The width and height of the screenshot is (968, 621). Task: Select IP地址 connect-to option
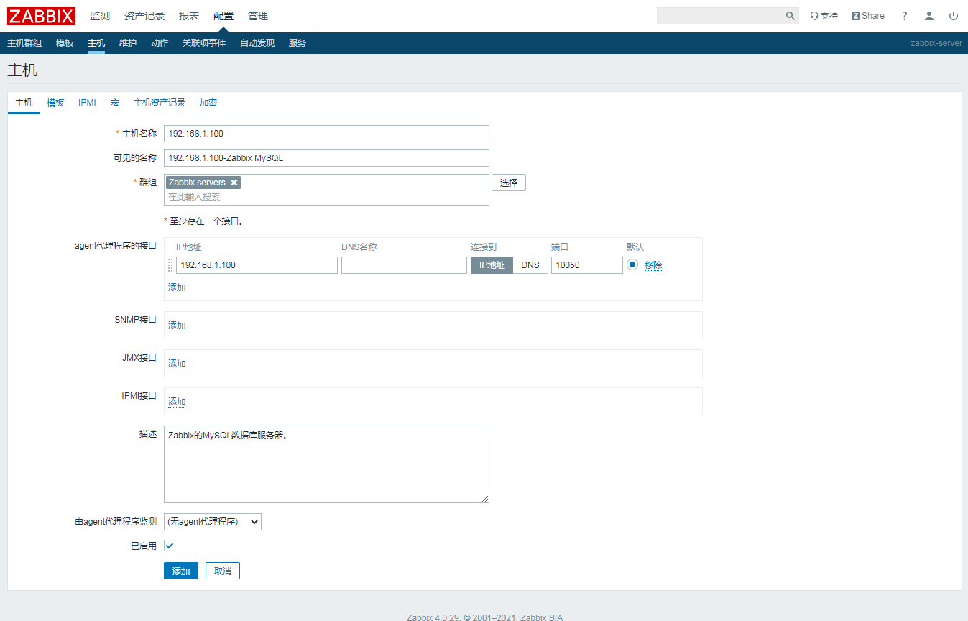click(x=492, y=265)
